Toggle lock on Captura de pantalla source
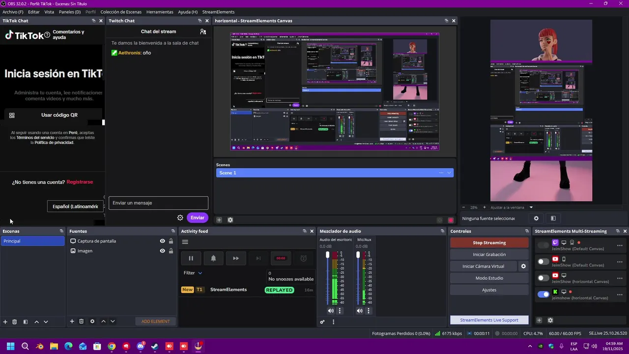The height and width of the screenshot is (354, 629). 171,241
